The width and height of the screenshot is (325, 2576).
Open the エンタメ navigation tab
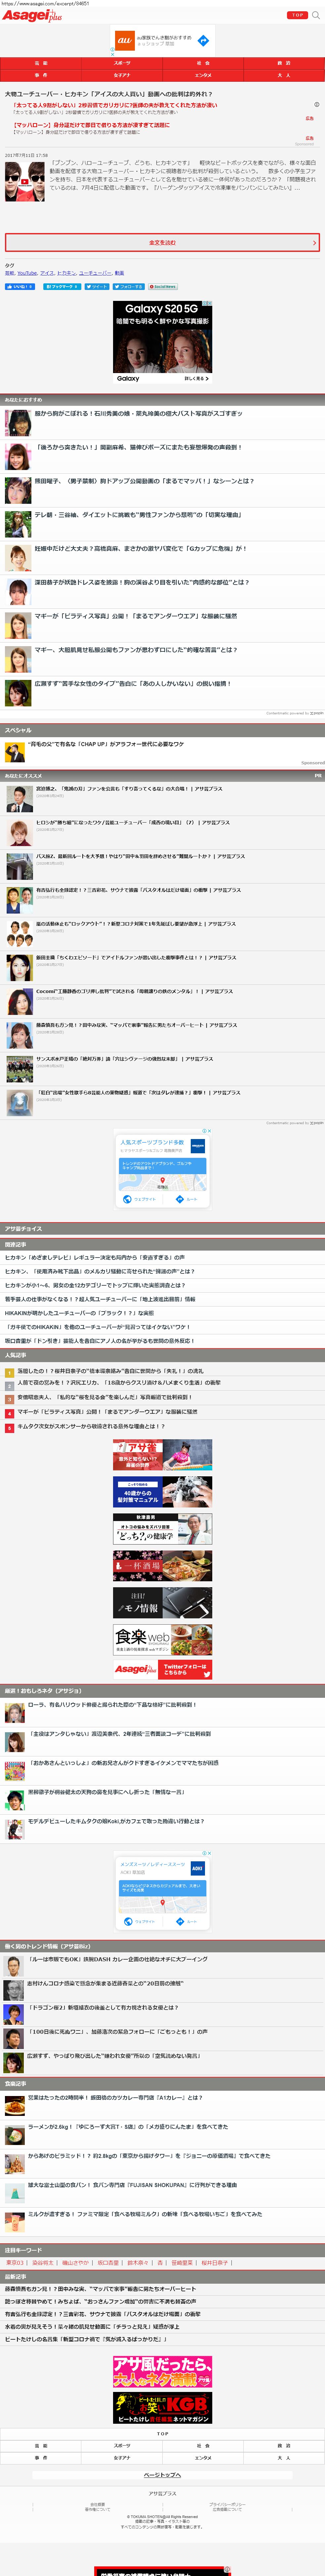pyautogui.click(x=203, y=75)
